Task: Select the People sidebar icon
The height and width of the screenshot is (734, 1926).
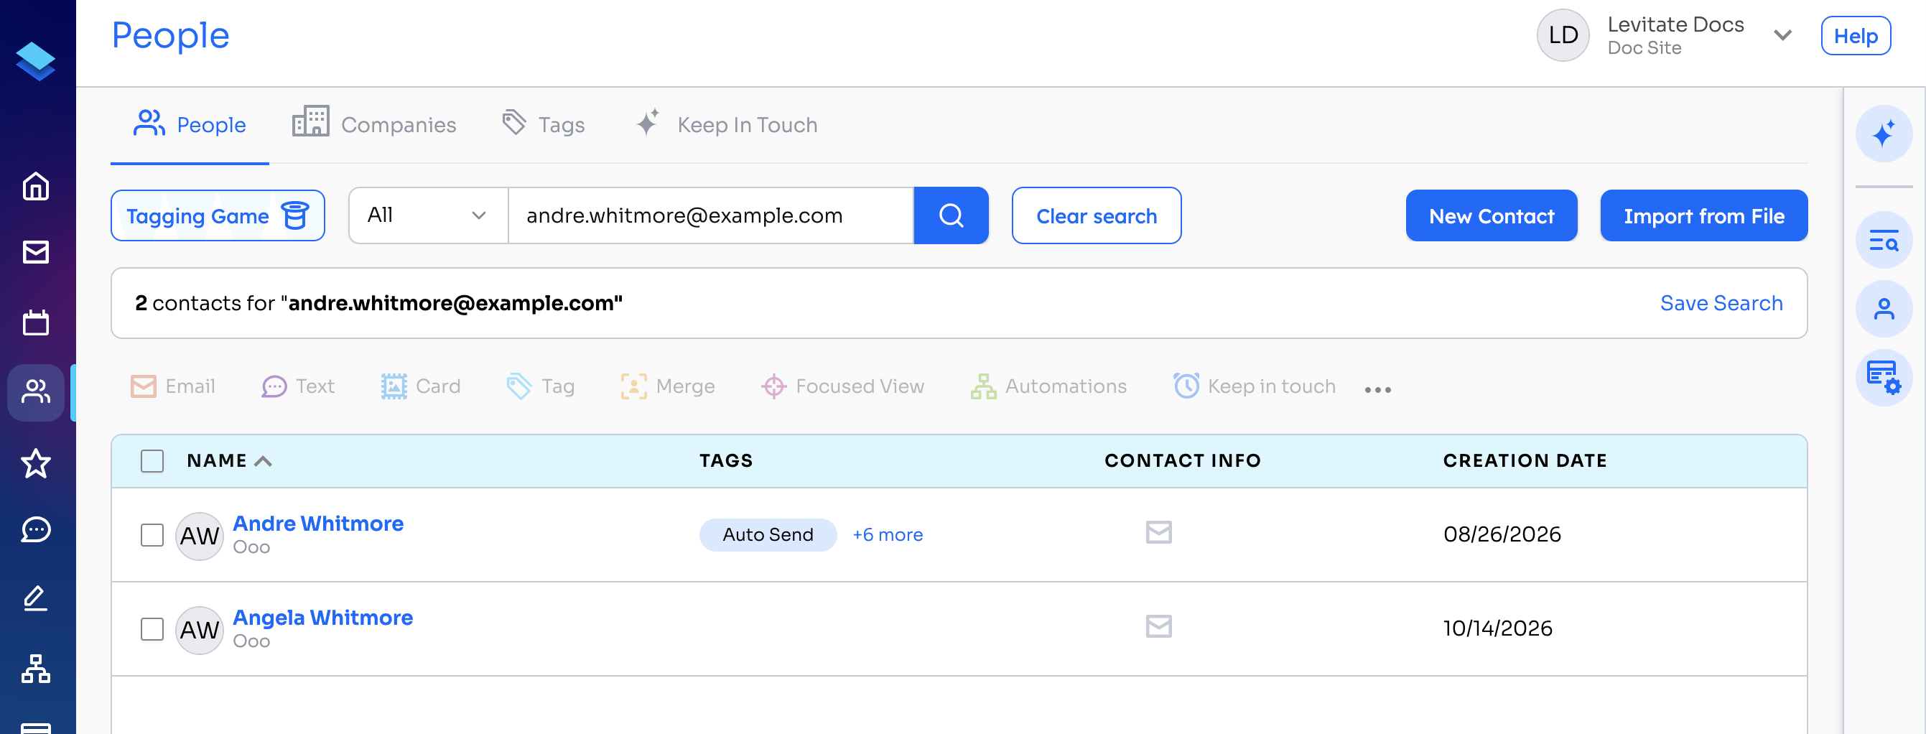Action: 36,391
